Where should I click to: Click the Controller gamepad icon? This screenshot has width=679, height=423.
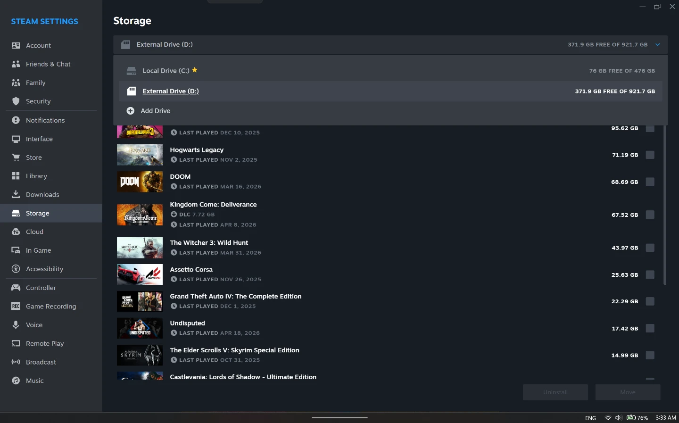coord(16,288)
